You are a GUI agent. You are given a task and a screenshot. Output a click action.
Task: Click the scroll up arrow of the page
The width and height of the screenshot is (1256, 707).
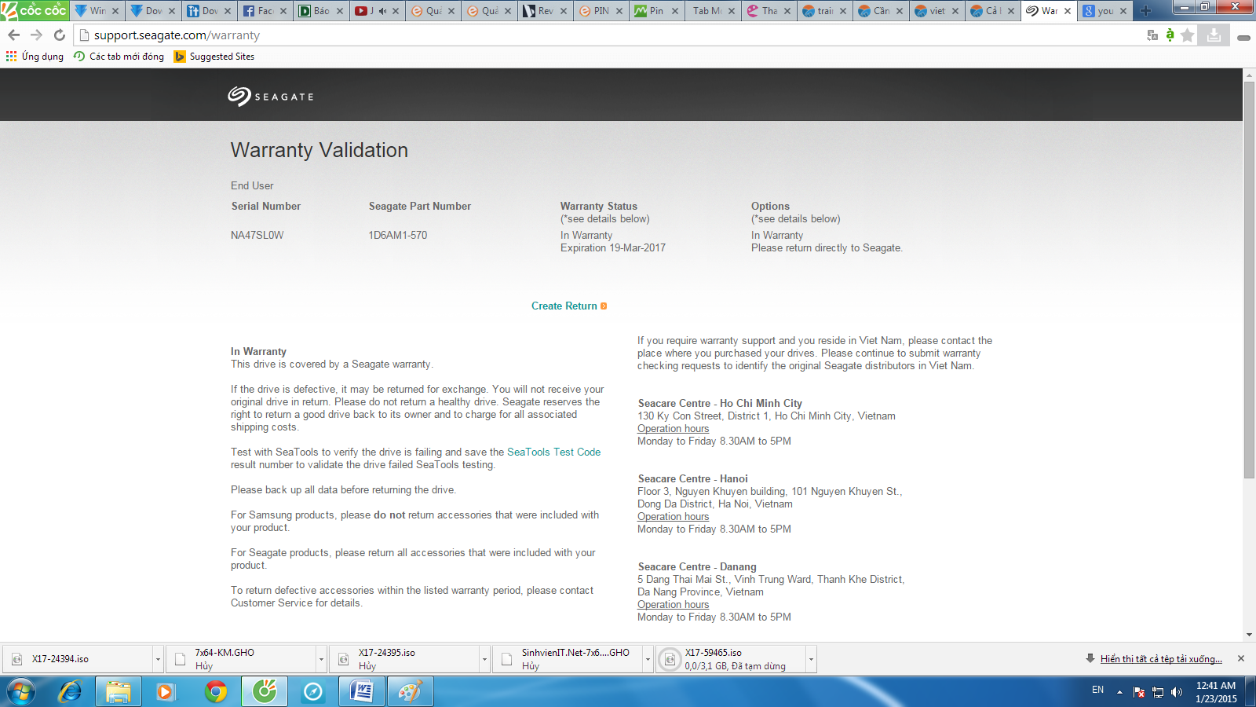[1249, 75]
